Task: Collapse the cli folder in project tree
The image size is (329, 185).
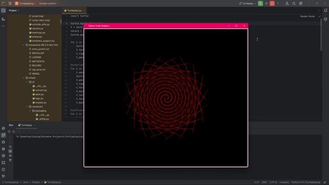Action: point(27,82)
